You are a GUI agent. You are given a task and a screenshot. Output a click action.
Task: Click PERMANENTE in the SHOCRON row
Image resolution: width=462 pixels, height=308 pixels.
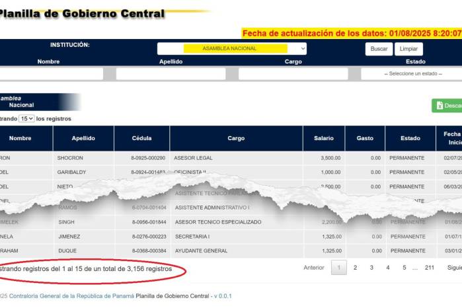pyautogui.click(x=407, y=158)
